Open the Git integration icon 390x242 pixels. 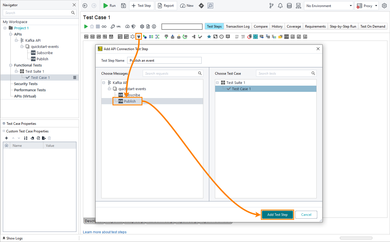coord(271,6)
